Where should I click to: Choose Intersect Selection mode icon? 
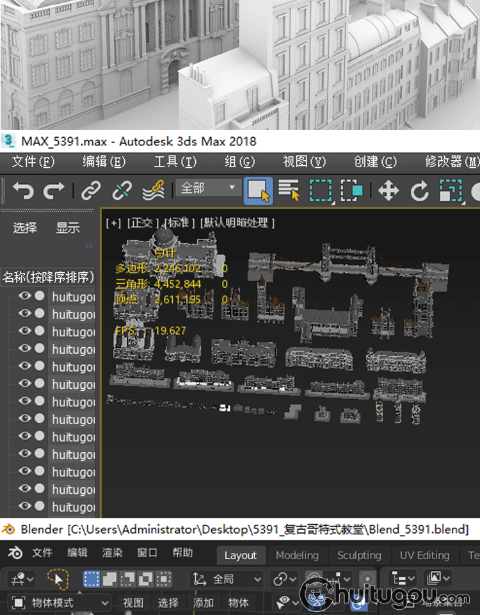coord(163,579)
